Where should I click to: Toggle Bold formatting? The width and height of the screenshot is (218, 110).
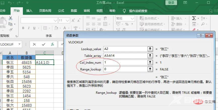click(23, 28)
